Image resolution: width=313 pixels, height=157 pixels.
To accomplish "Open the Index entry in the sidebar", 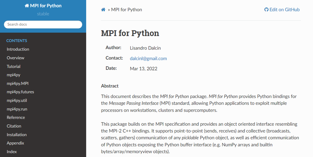I will (12, 152).
